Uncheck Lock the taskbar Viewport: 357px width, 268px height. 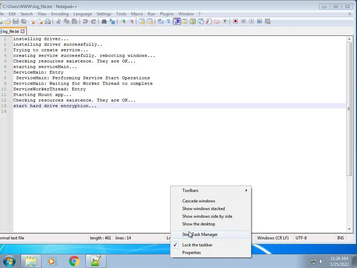point(211,245)
